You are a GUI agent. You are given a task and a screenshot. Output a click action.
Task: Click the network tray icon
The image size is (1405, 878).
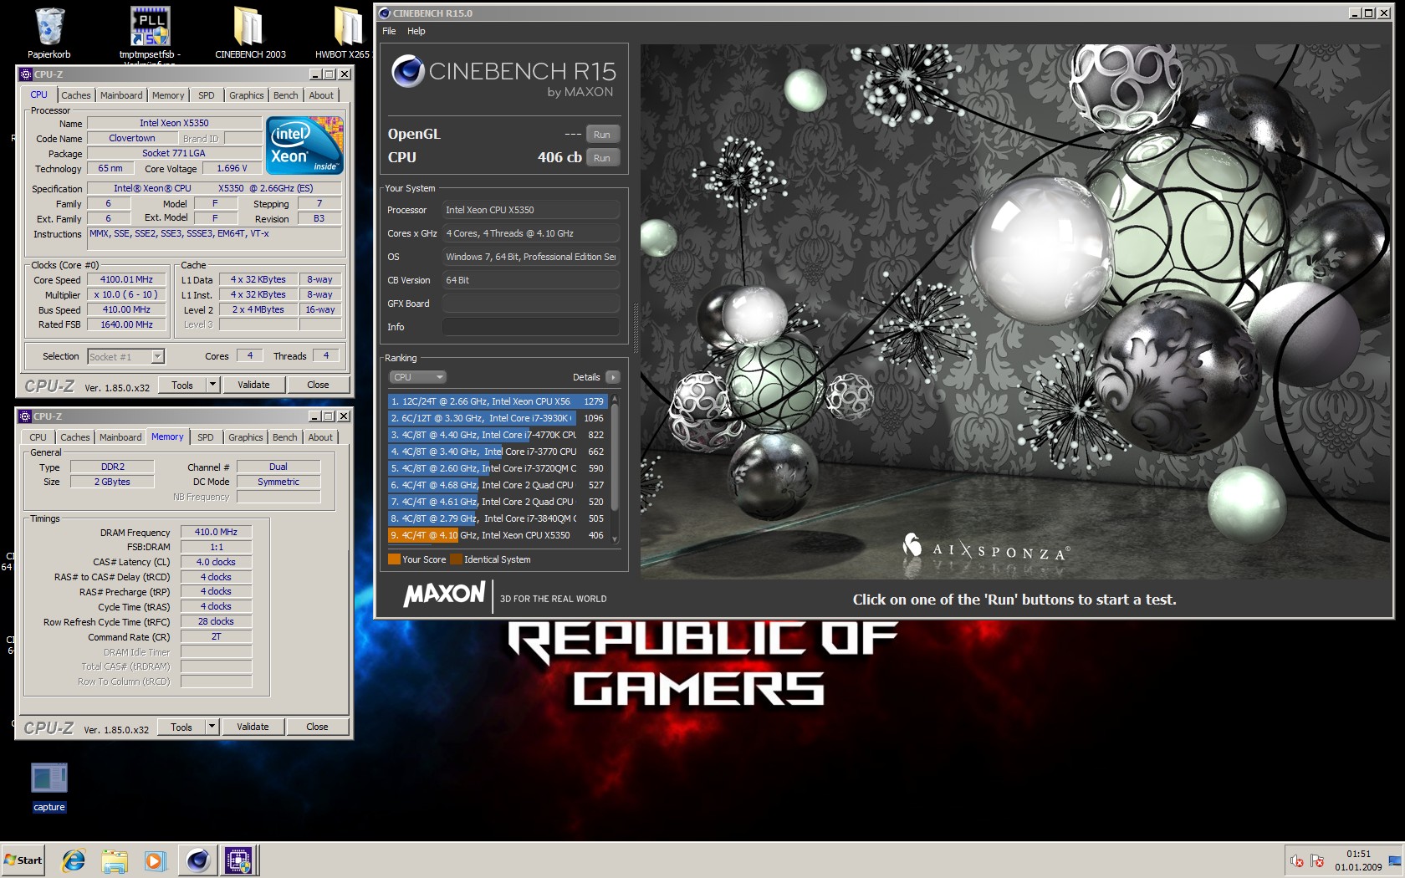[1394, 860]
